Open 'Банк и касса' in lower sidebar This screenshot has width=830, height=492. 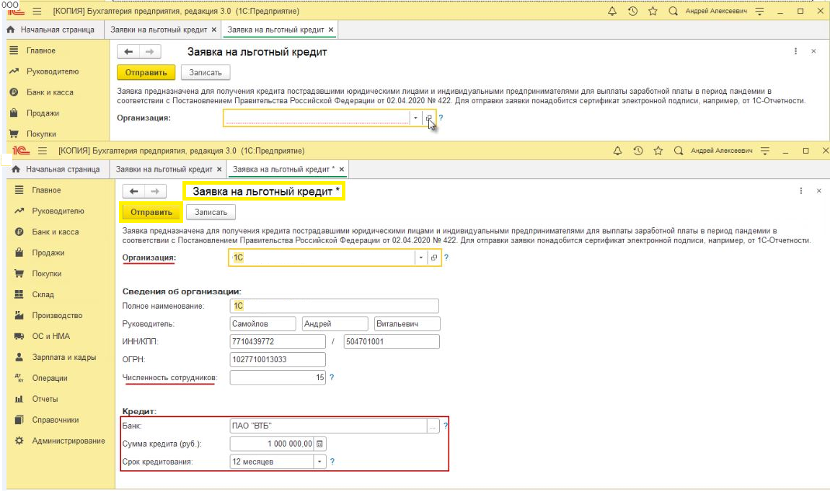55,232
